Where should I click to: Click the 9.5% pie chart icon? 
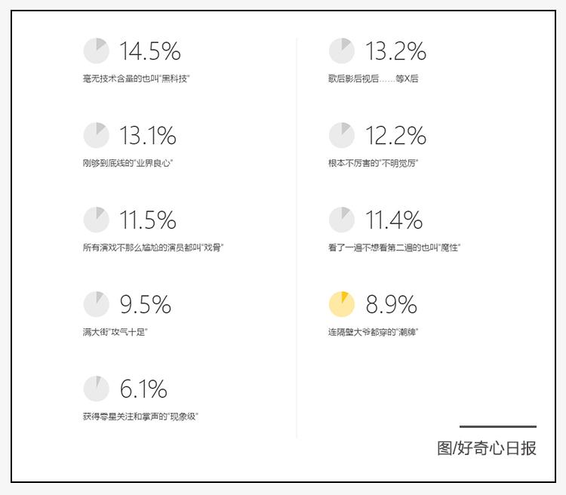pyautogui.click(x=97, y=304)
